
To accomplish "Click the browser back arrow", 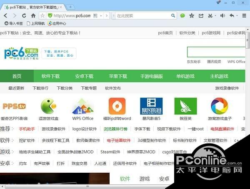I will point(6,15).
